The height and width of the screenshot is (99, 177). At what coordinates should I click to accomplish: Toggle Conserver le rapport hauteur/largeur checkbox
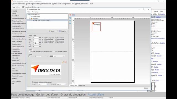[x=33, y=82]
